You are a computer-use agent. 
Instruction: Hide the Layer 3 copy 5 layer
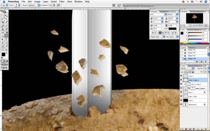click(x=181, y=80)
